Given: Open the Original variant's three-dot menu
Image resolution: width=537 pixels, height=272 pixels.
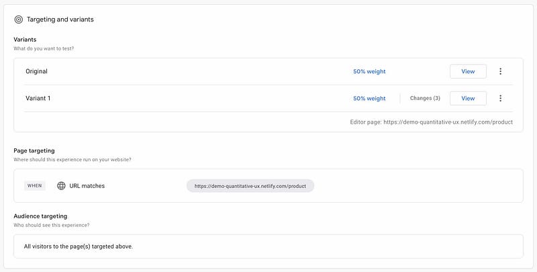Looking at the screenshot, I should 500,71.
